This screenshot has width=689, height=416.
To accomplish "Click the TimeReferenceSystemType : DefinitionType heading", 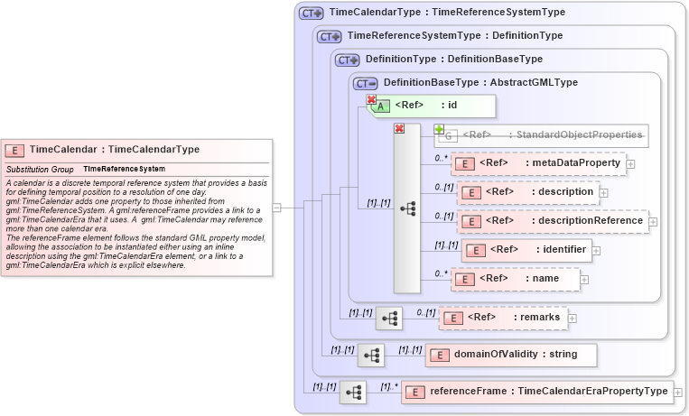I will [x=455, y=35].
